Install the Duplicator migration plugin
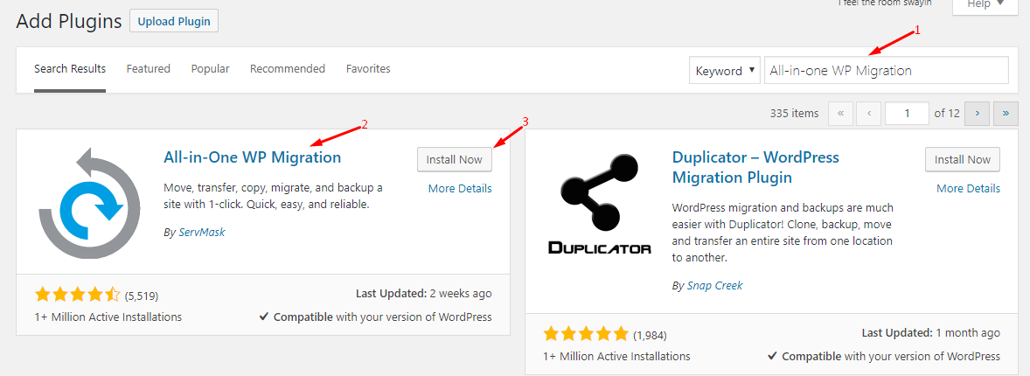Image resolution: width=1030 pixels, height=376 pixels. 963,160
